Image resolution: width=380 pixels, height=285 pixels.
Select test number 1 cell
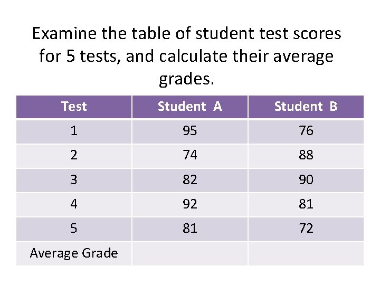74,131
